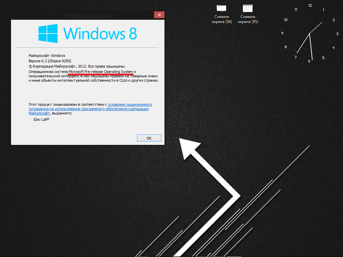The height and width of the screenshot is (257, 343).
Task: Select the analog clock widget
Action: (309, 33)
